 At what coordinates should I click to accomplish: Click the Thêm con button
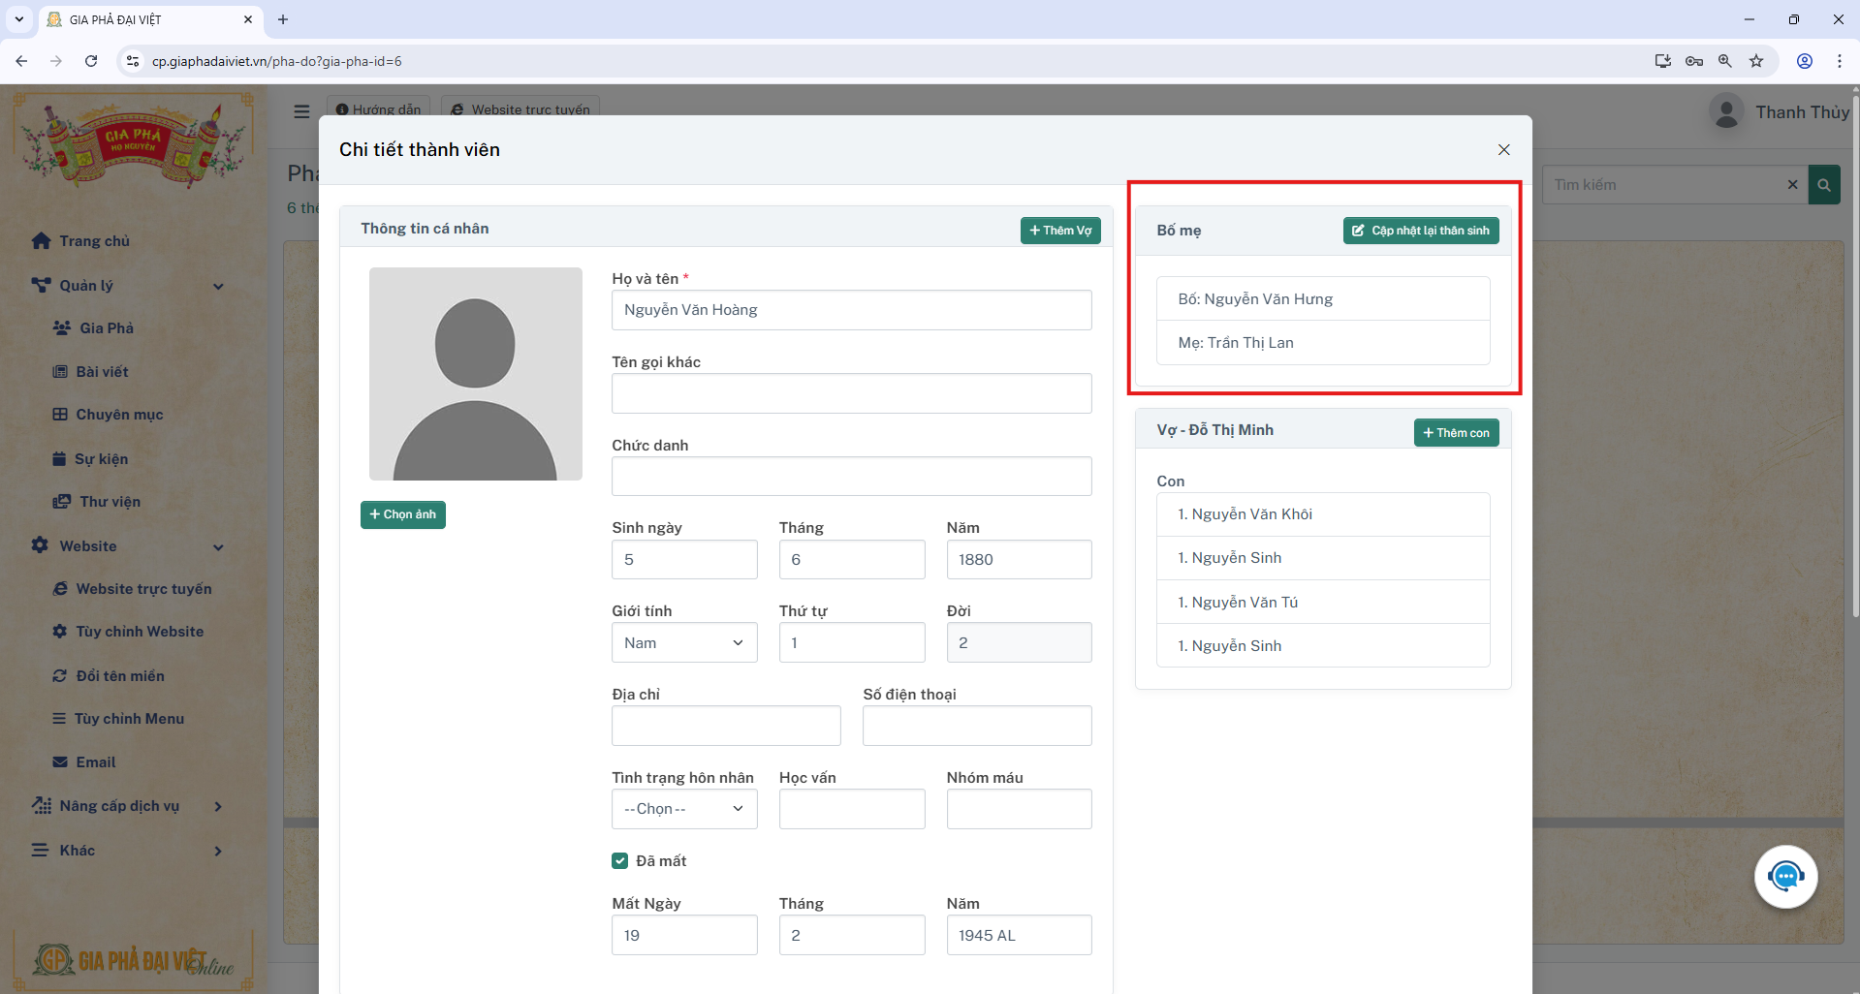tap(1456, 433)
